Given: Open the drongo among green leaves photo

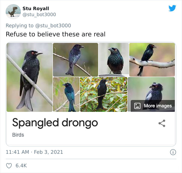Looking at the screenshot, I should (103, 94).
